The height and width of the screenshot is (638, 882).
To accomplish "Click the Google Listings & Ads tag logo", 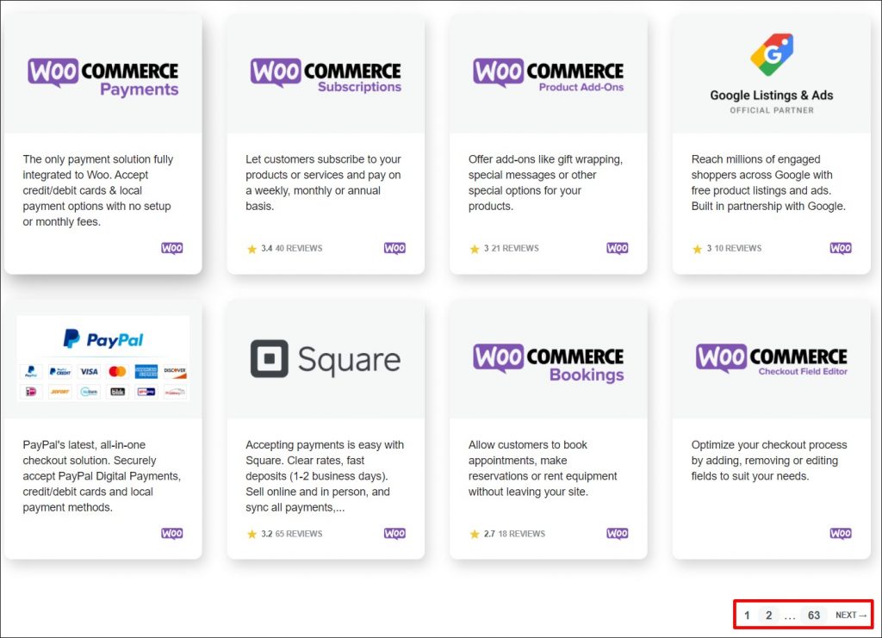I will (772, 54).
